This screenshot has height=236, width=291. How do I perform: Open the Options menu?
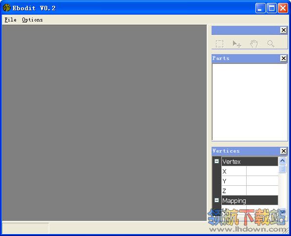(x=32, y=20)
